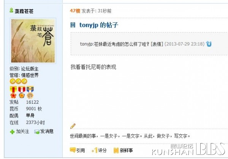
Task: Click the 发消息 send message text
Action: click(47, 131)
